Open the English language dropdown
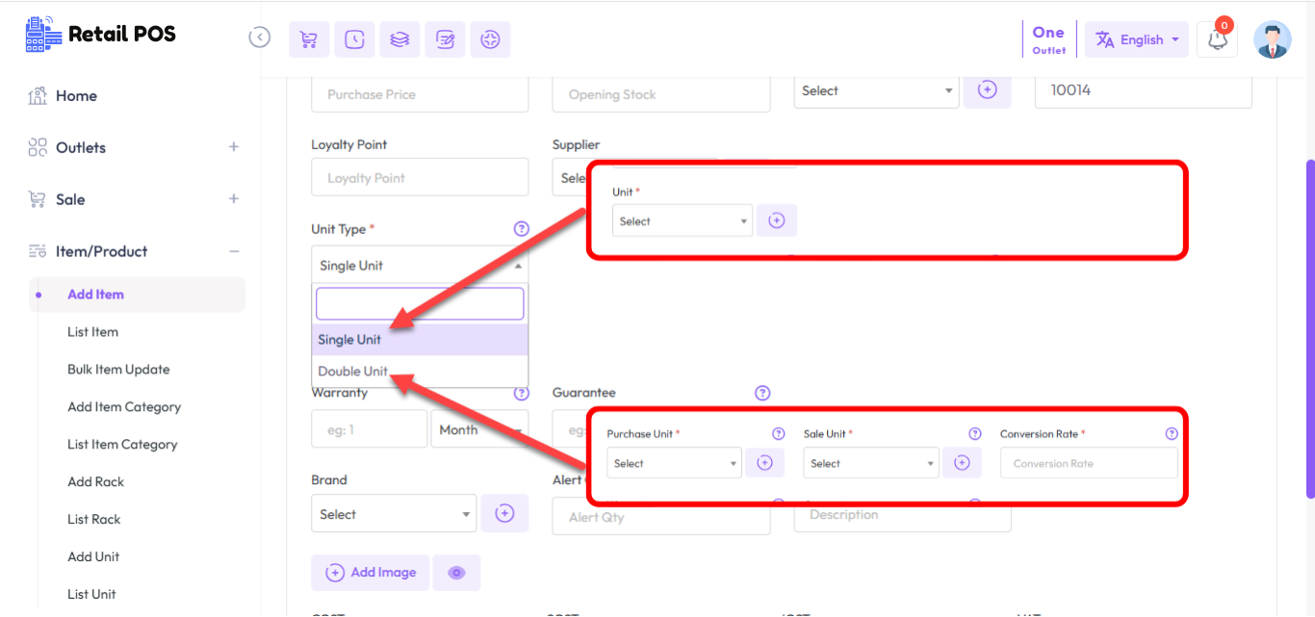Viewport: 1315px width, 617px height. click(x=1137, y=39)
